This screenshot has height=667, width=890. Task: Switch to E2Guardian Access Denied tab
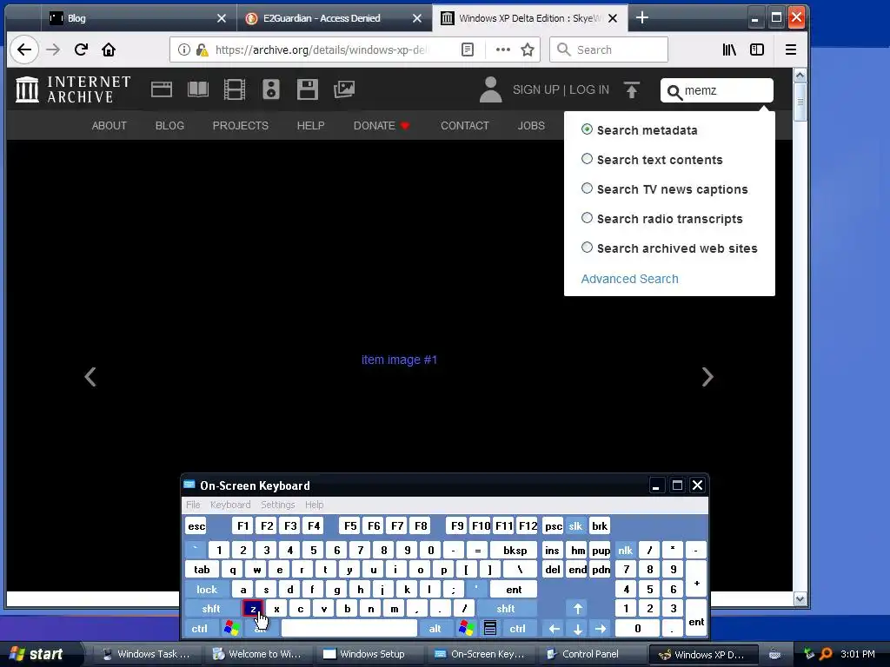pyautogui.click(x=334, y=18)
